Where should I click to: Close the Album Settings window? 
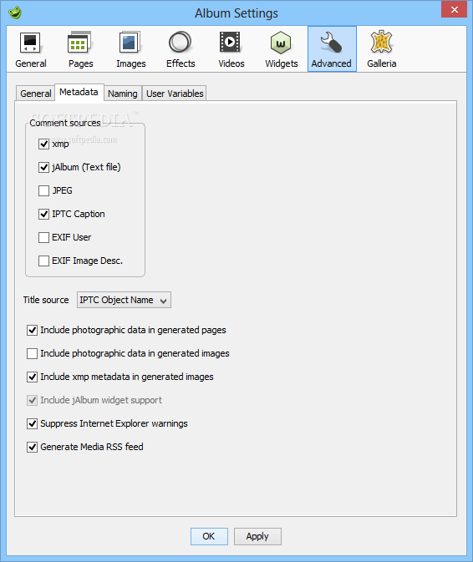(x=454, y=10)
